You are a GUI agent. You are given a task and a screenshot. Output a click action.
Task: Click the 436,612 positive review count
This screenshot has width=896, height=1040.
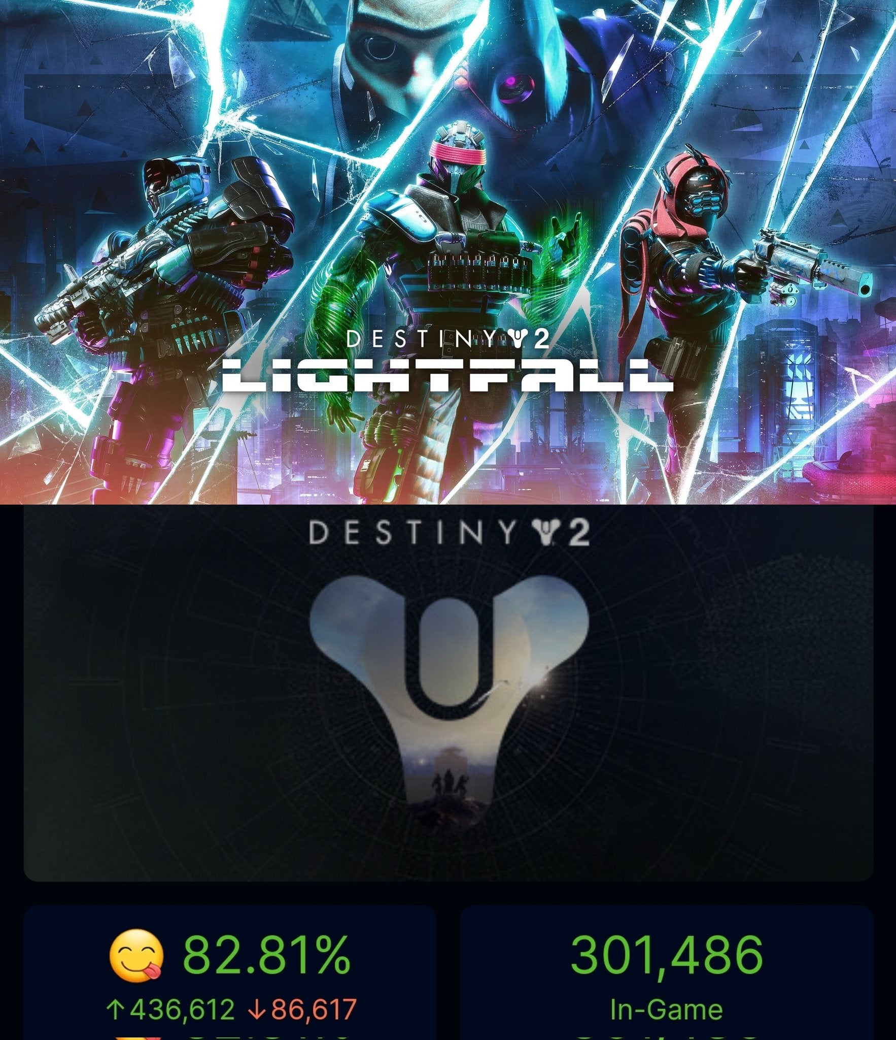[182, 1010]
